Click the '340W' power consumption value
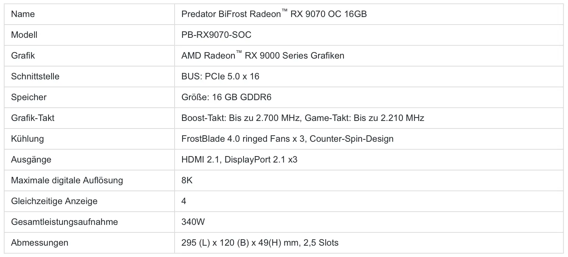 [x=193, y=222]
